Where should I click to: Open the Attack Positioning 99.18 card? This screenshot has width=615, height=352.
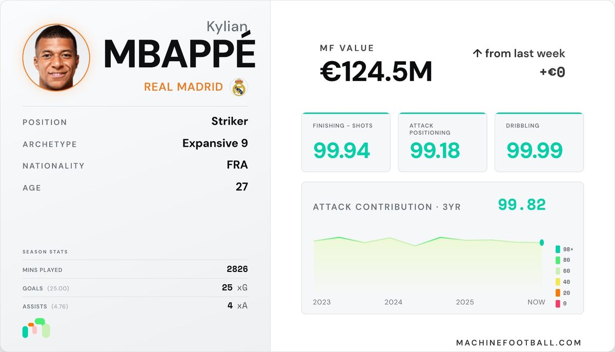[x=442, y=142]
